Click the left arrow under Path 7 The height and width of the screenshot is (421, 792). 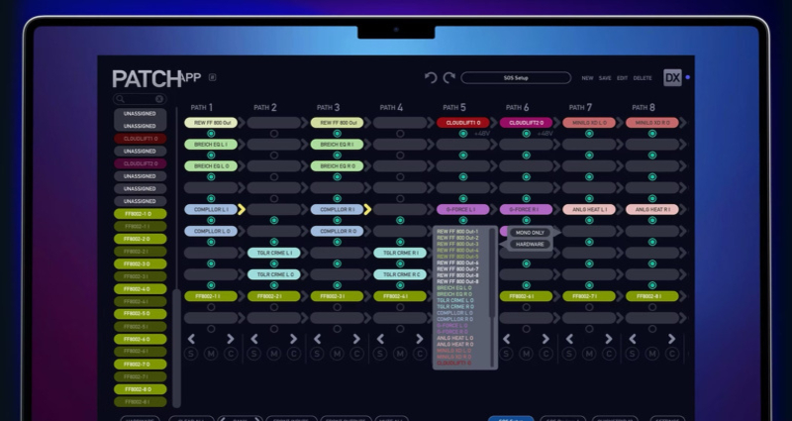[569, 339]
